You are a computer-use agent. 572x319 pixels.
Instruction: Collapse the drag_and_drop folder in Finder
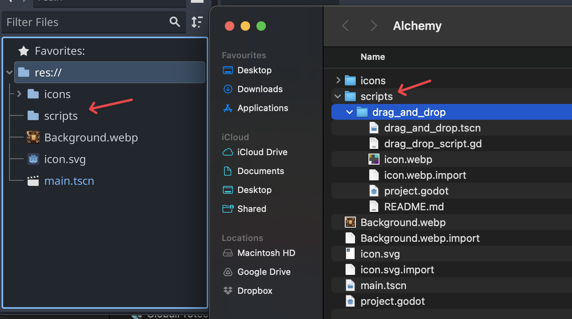click(350, 112)
